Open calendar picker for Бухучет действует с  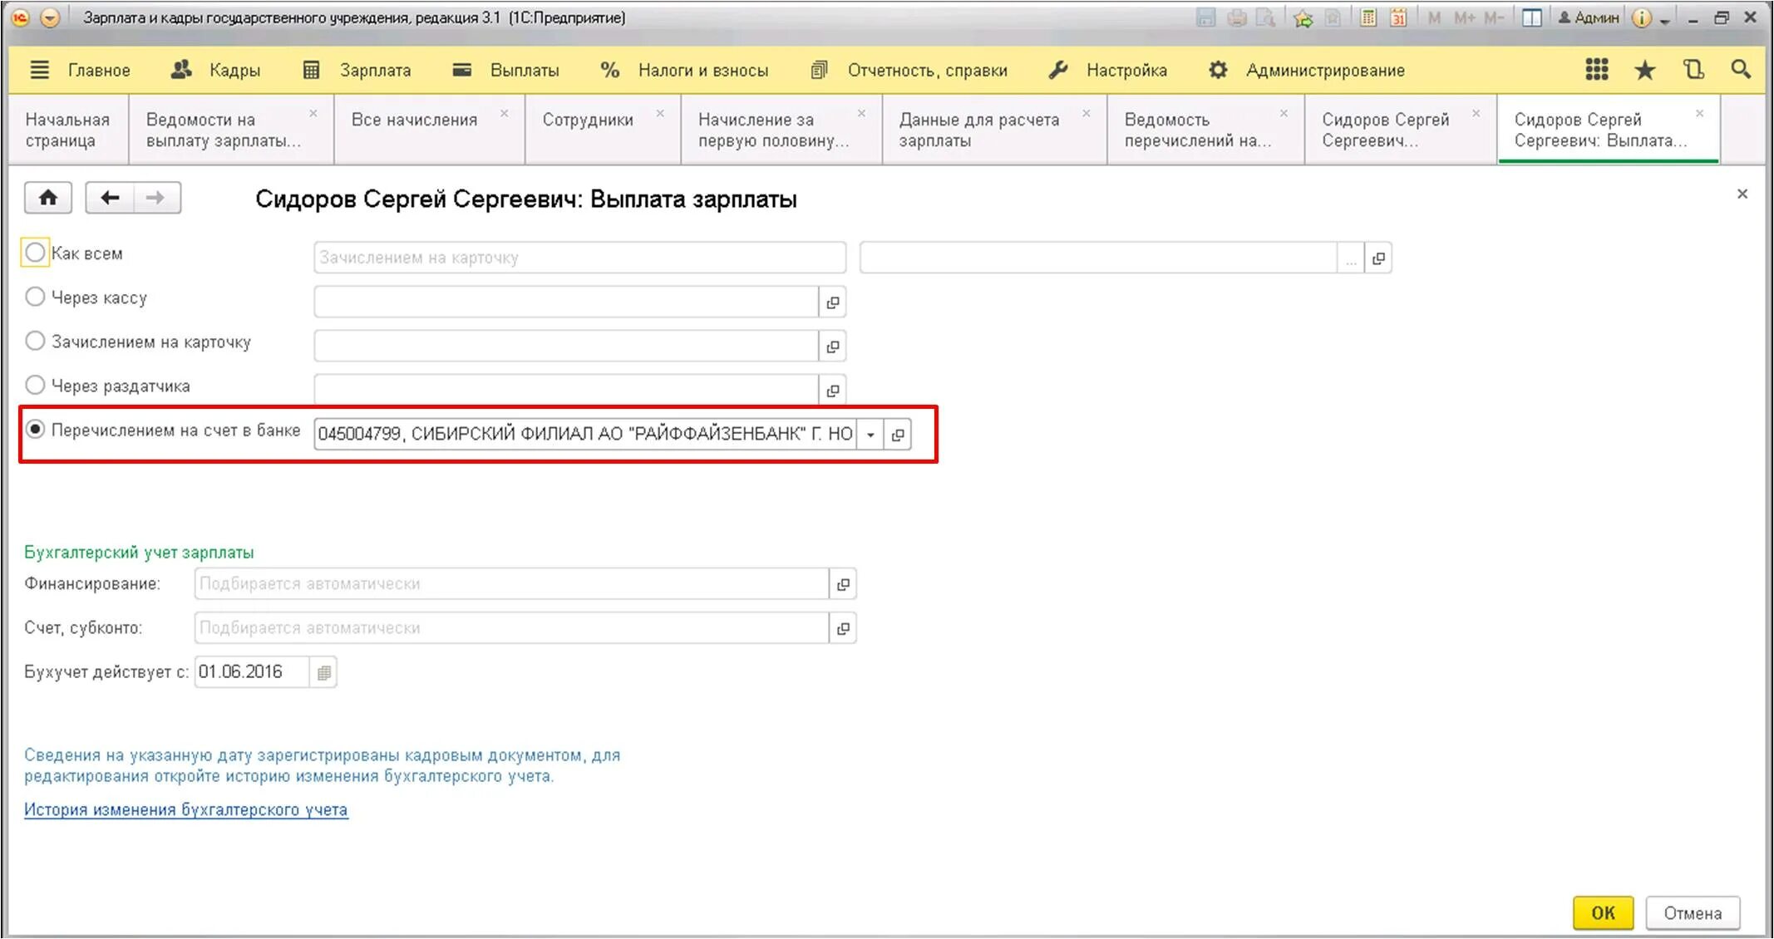(323, 672)
